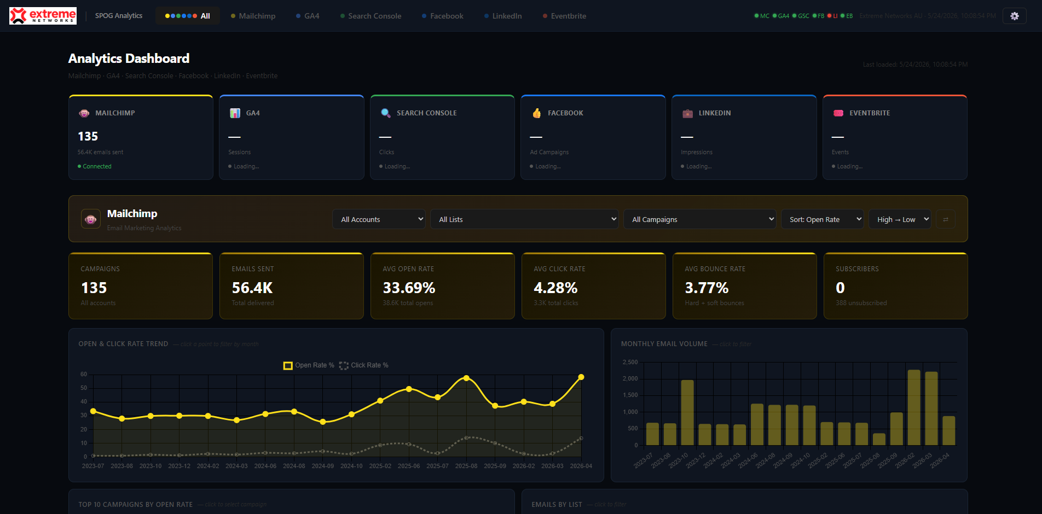This screenshot has width=1042, height=514.
Task: Click the Extreme Networks AU timestamp text
Action: tap(928, 16)
